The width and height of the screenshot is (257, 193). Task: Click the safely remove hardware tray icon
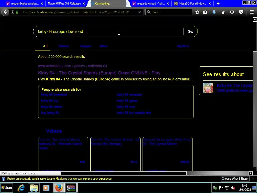(x=215, y=188)
